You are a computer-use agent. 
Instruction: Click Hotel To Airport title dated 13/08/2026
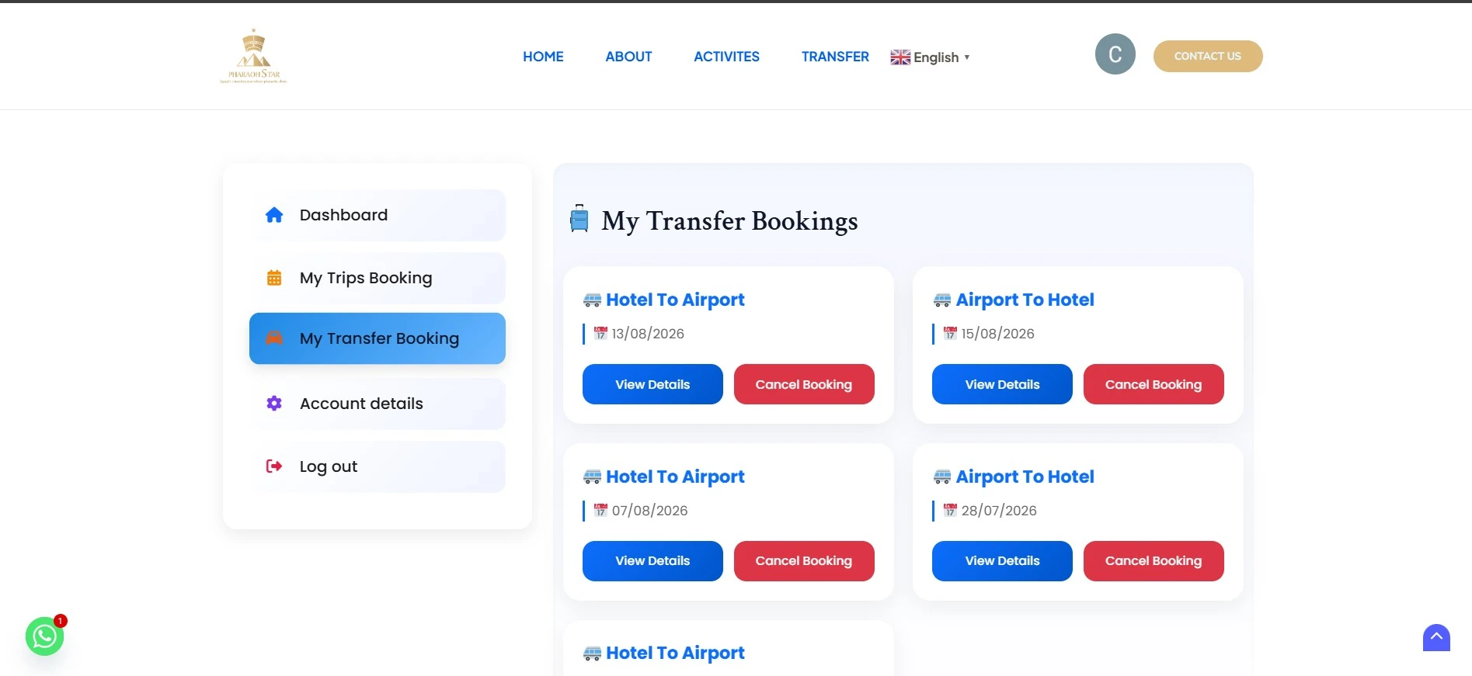coord(675,300)
